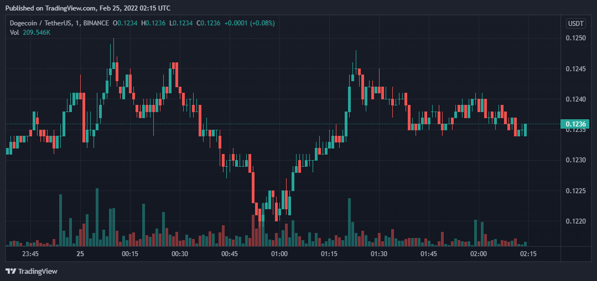
Task: Click the last green candle at 02:14
Action: tap(526, 130)
